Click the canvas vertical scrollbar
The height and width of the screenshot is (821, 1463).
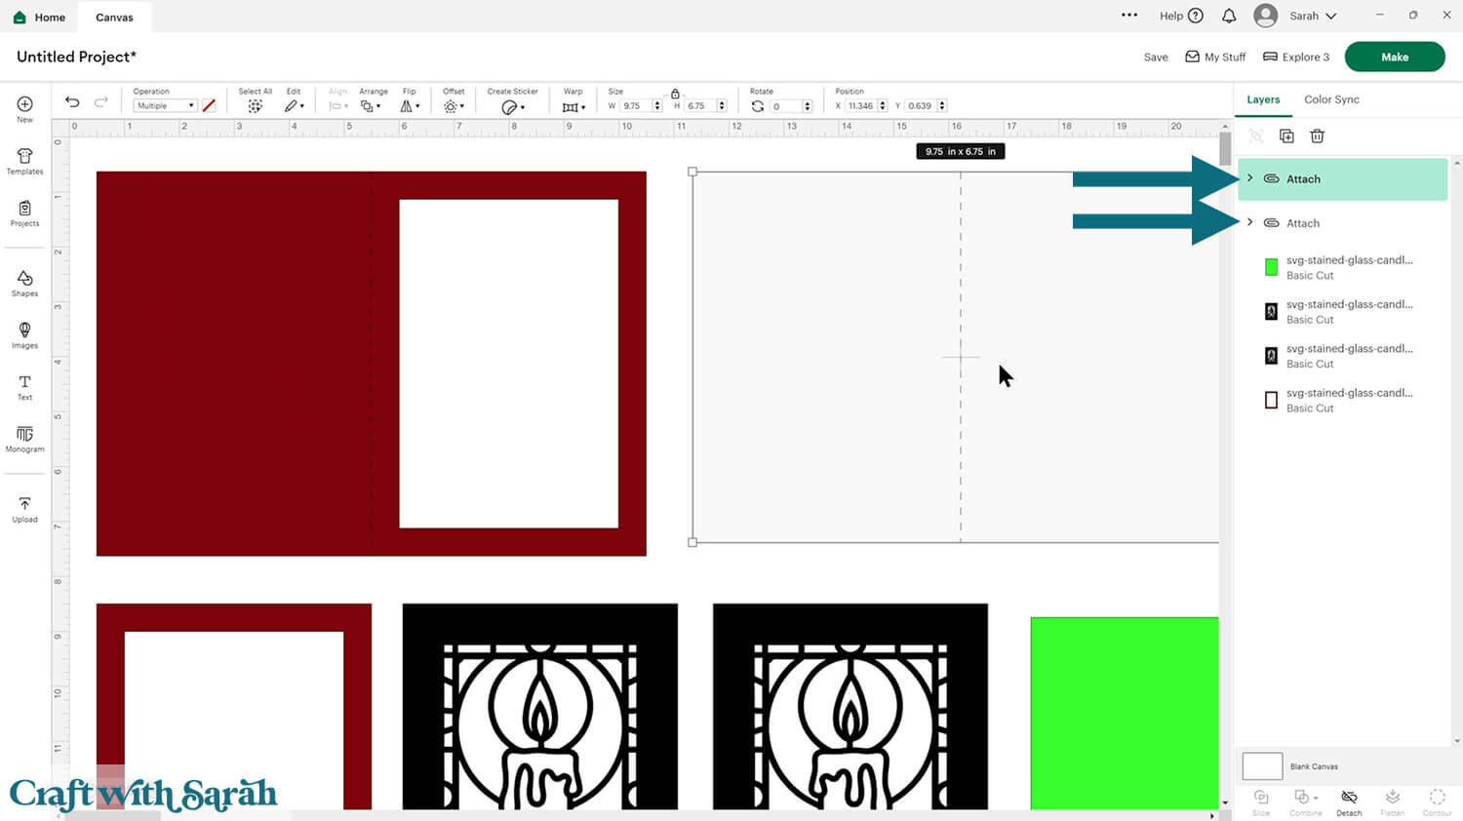(x=1225, y=148)
